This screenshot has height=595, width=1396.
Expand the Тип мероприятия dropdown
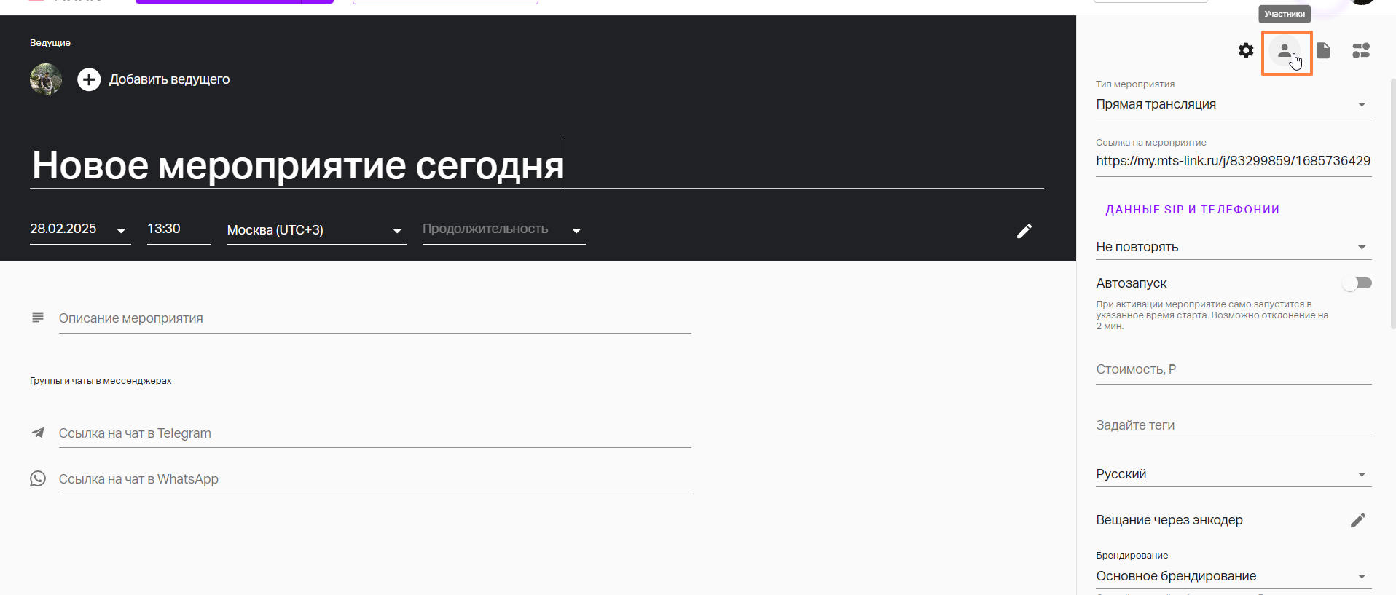[1233, 104]
